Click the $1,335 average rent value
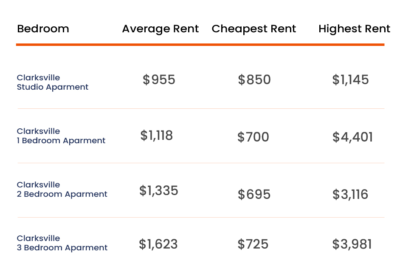The height and width of the screenshot is (272, 411). coord(158,190)
